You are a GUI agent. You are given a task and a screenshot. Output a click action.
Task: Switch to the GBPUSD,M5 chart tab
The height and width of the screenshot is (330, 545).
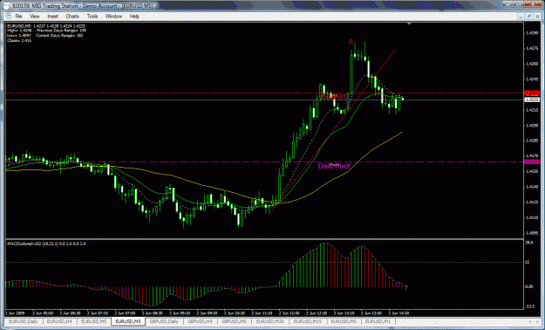click(x=234, y=321)
